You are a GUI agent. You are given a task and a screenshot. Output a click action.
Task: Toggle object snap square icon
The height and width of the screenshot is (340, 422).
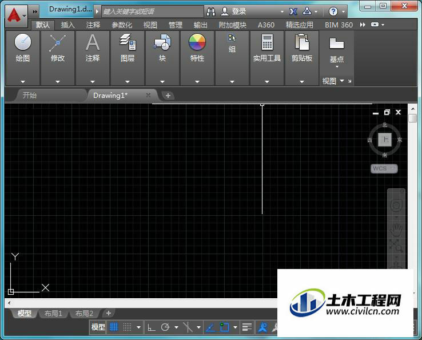coord(225,327)
